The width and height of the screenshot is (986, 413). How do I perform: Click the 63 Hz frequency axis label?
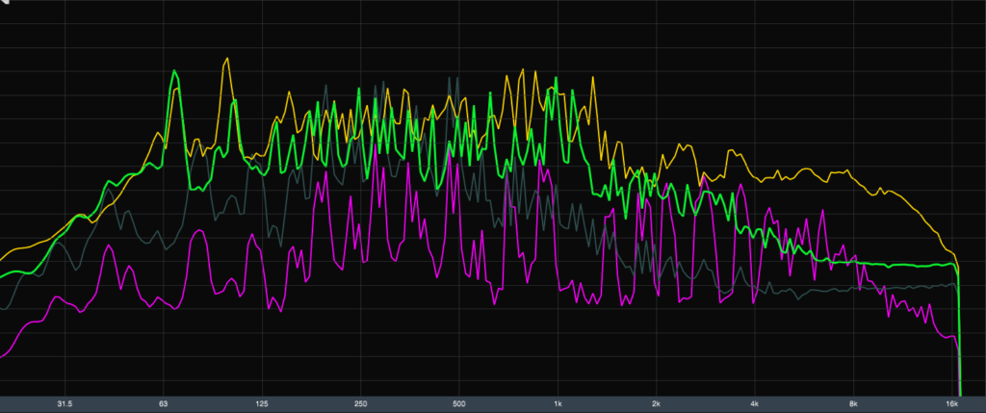[164, 403]
